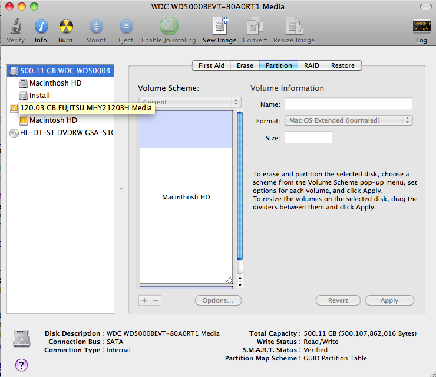Remove partition with minus button

[x=156, y=300]
